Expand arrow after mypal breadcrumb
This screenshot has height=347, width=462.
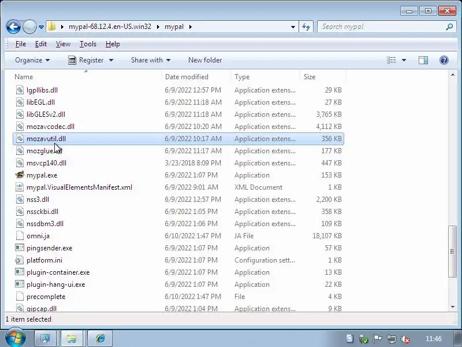(191, 27)
